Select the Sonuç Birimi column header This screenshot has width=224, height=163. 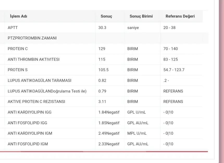[141, 16]
